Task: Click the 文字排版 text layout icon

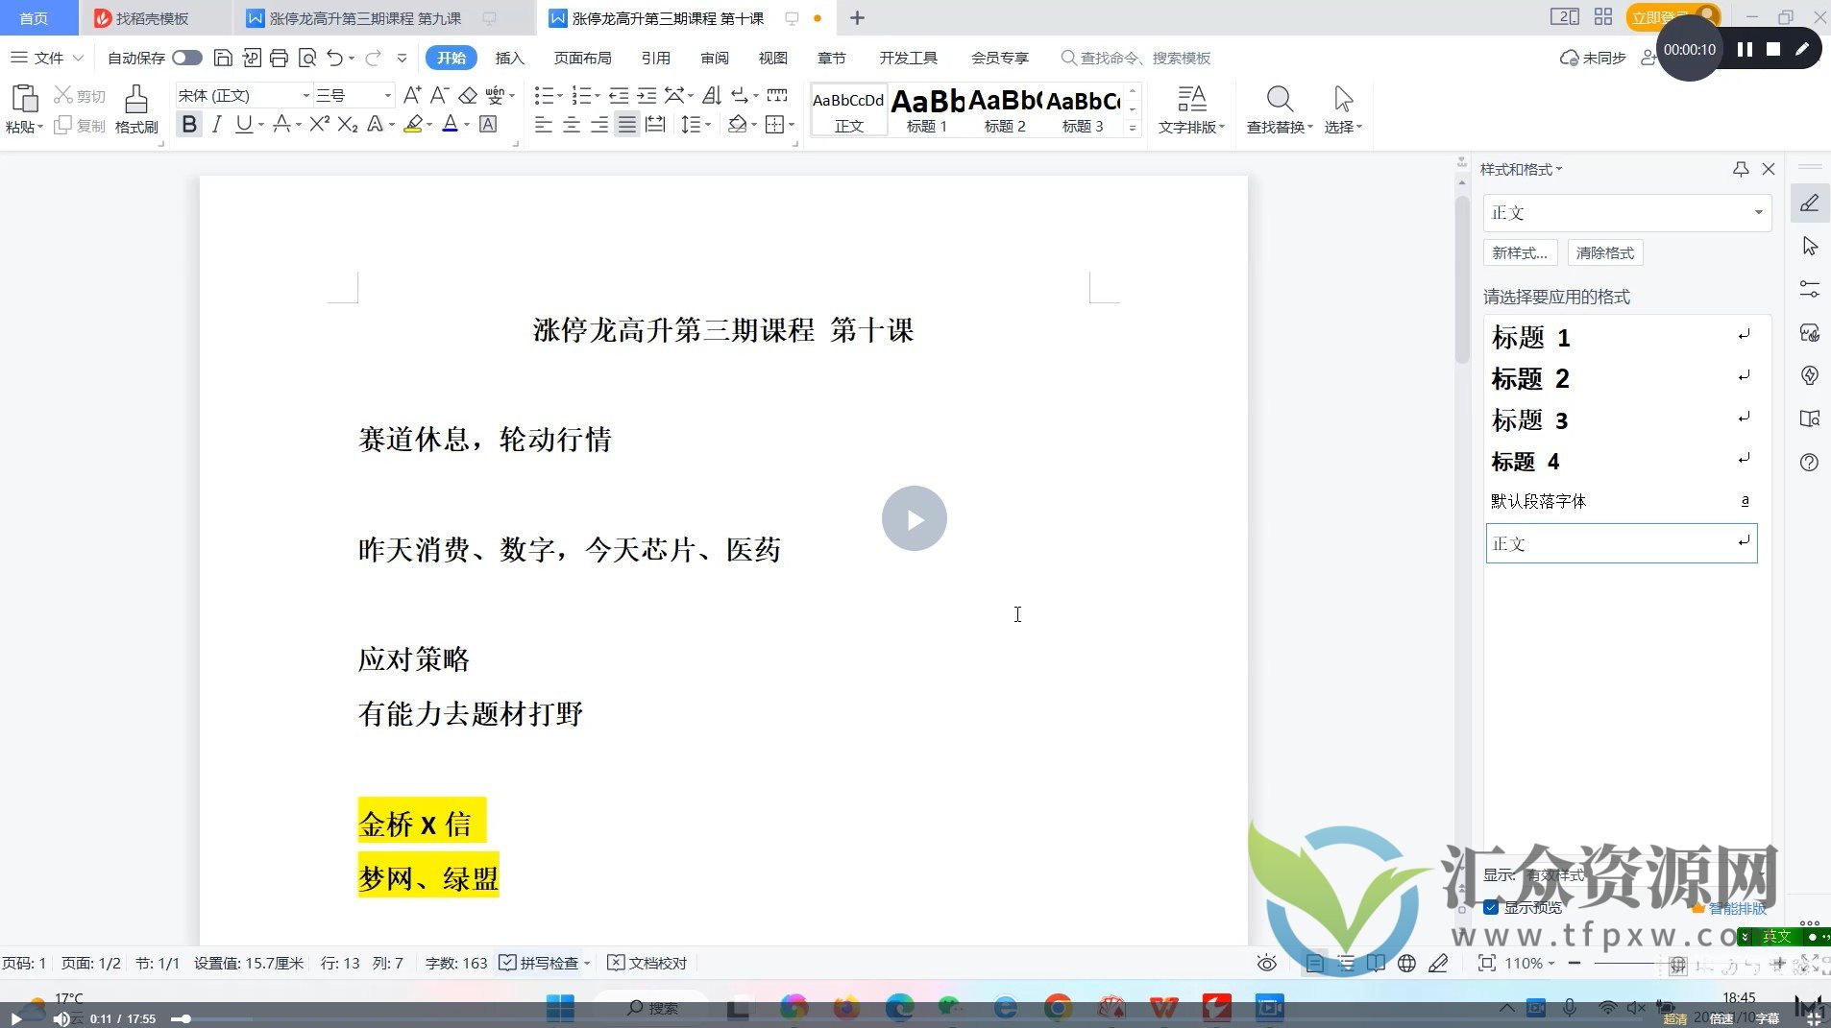Action: 1191,108
